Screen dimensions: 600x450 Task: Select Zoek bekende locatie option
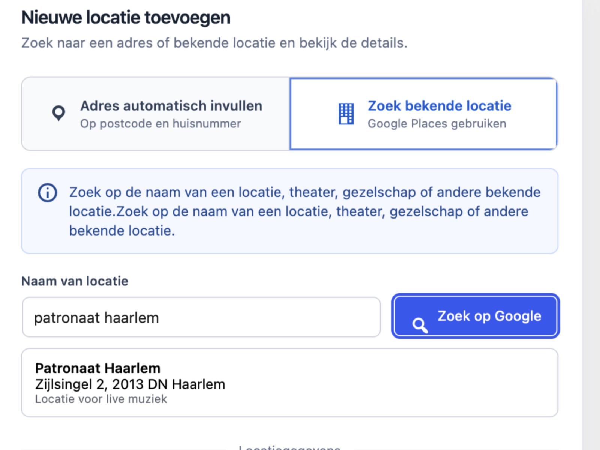pos(424,114)
